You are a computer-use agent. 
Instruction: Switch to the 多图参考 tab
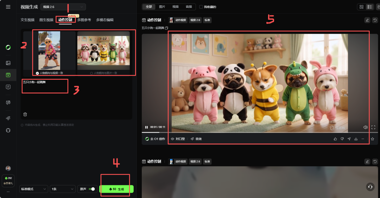pos(84,20)
